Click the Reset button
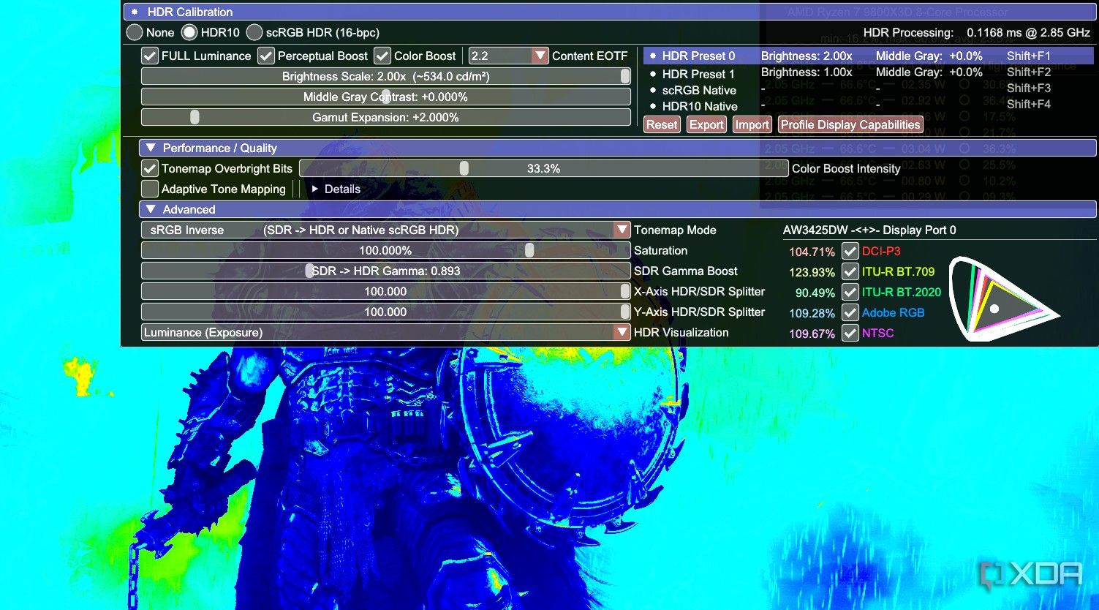1099x610 pixels. click(x=662, y=124)
